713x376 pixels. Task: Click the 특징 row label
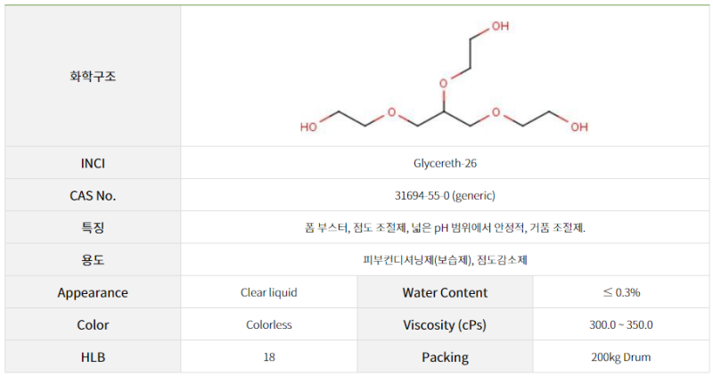[x=93, y=227]
